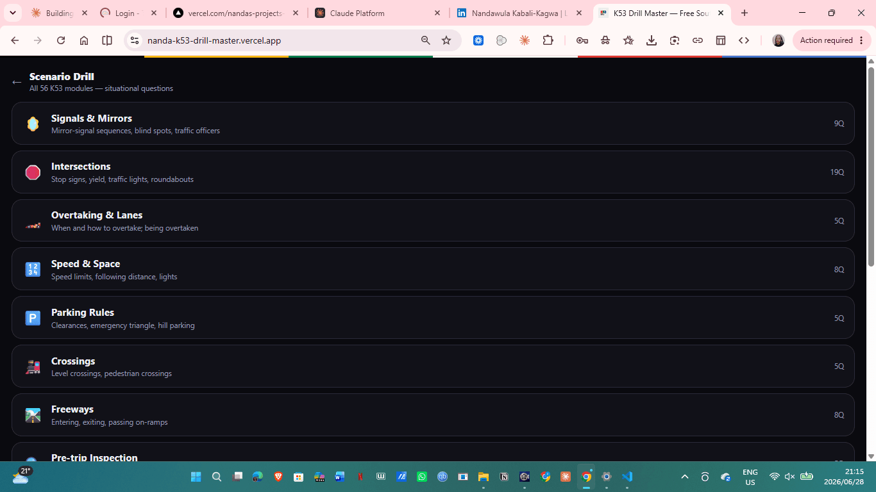This screenshot has height=492, width=876.
Task: Switch to the Nandawula Kabali-Kagwa LinkedIn tab
Action: (520, 13)
